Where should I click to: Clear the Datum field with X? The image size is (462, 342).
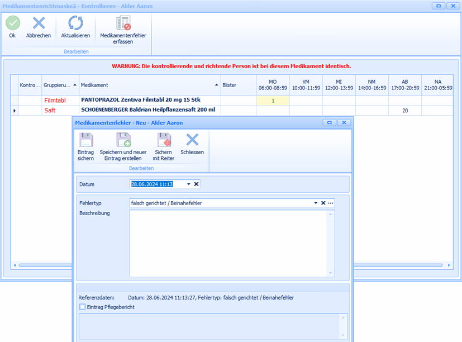(x=196, y=183)
